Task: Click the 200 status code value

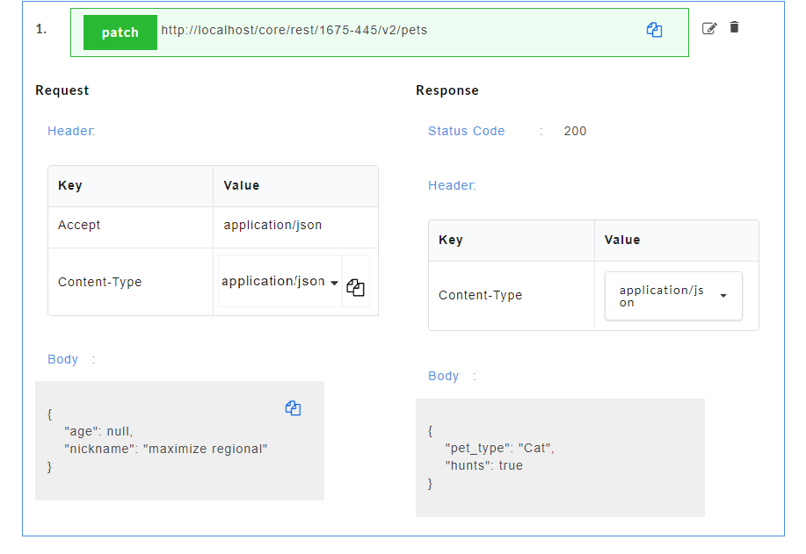Action: [x=575, y=131]
